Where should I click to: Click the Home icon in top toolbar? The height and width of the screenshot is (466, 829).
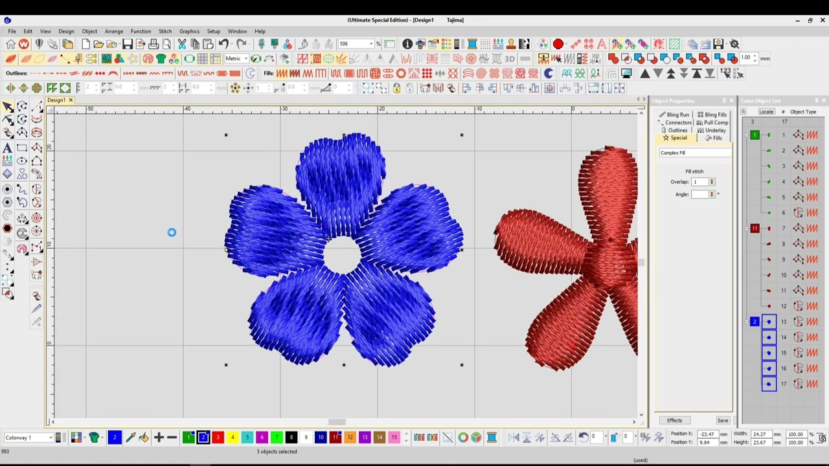(10, 44)
